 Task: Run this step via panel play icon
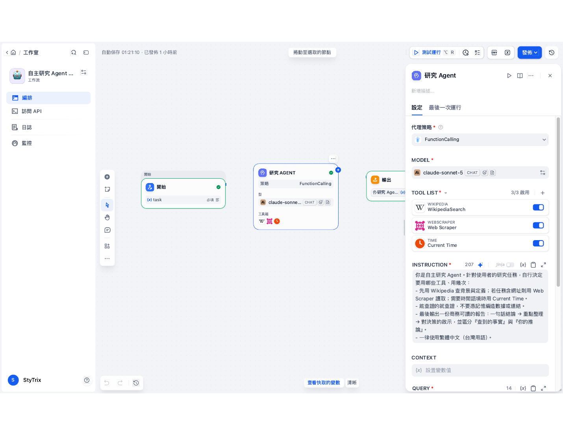point(509,76)
